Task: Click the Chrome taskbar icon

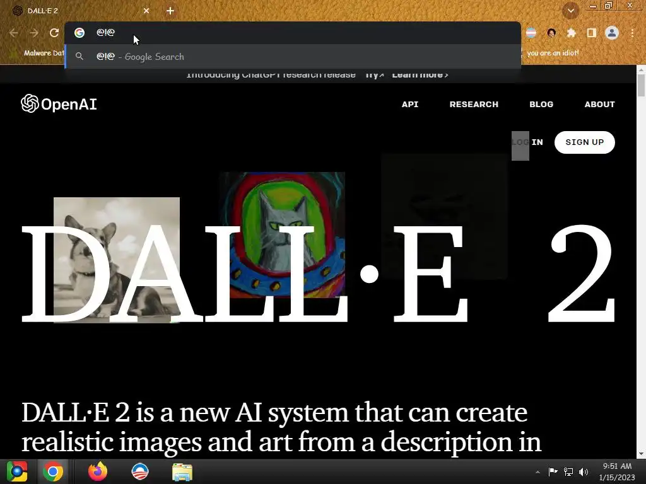Action: click(x=53, y=471)
